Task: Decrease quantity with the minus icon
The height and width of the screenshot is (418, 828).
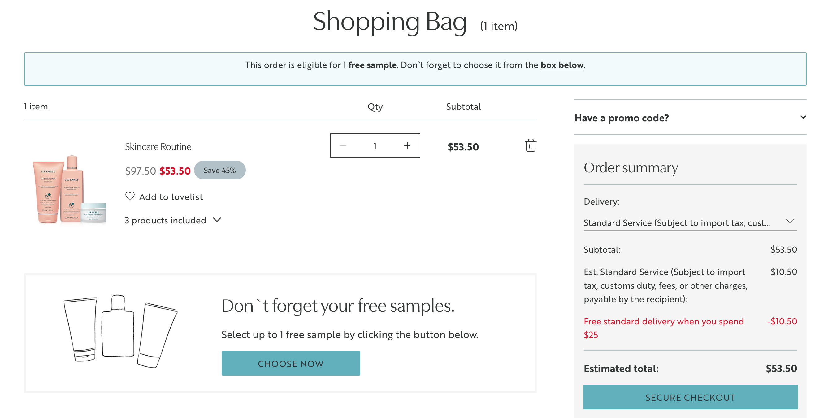Action: 343,145
